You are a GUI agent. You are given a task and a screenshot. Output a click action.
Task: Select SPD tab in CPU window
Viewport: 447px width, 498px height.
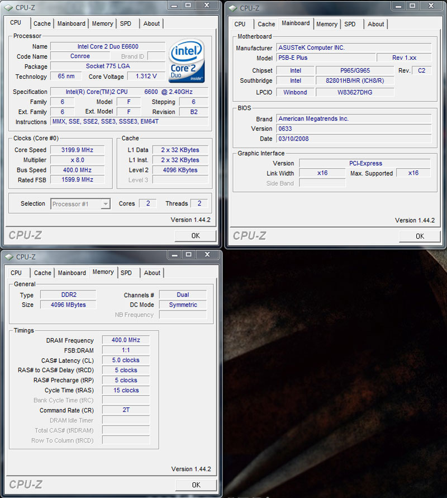(126, 24)
